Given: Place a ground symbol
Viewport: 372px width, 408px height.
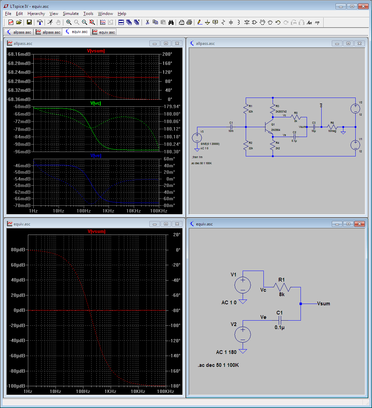Looking at the screenshot, I should (x=208, y=22).
